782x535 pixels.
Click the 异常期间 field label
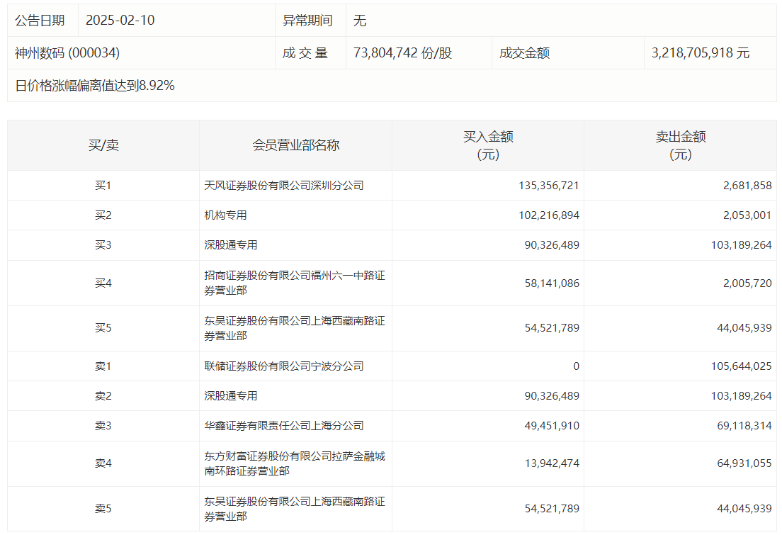click(307, 21)
